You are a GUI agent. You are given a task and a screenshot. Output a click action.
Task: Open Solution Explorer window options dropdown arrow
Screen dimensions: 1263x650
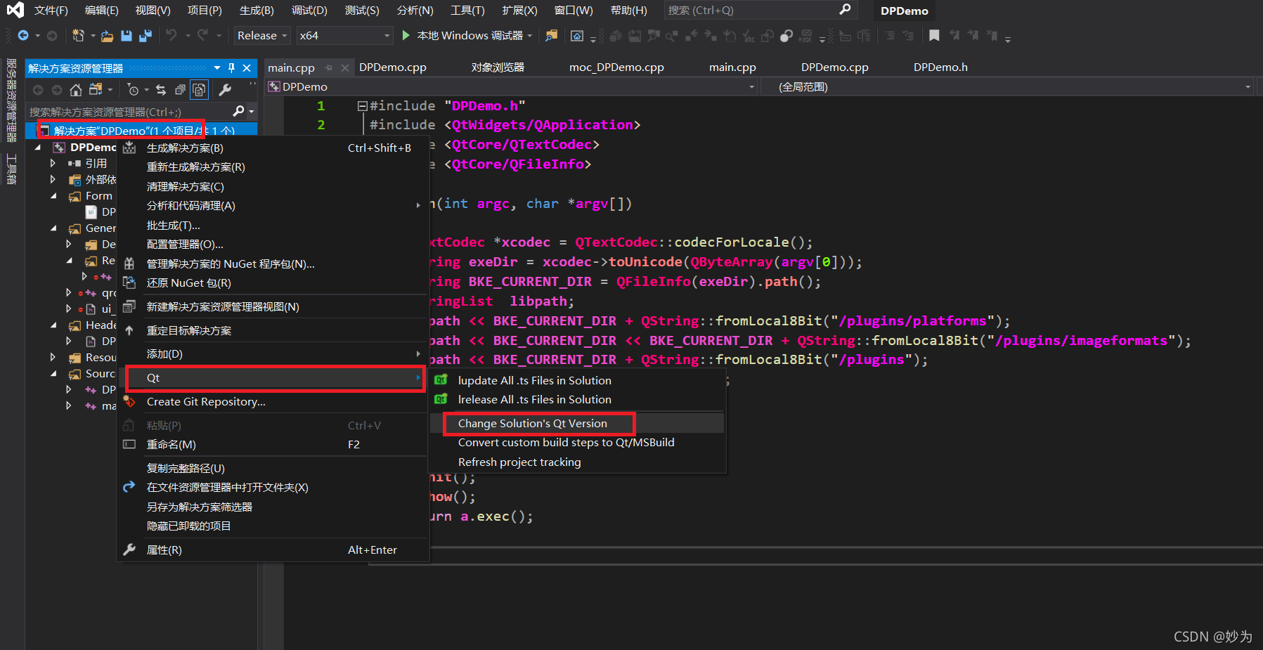pyautogui.click(x=216, y=68)
